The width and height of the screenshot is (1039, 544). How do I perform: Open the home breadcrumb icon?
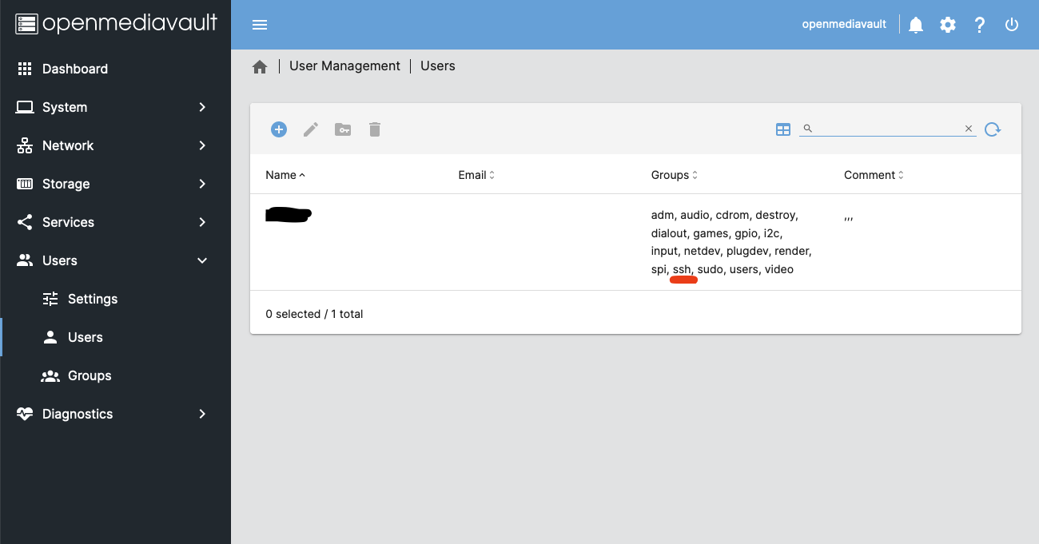(259, 66)
